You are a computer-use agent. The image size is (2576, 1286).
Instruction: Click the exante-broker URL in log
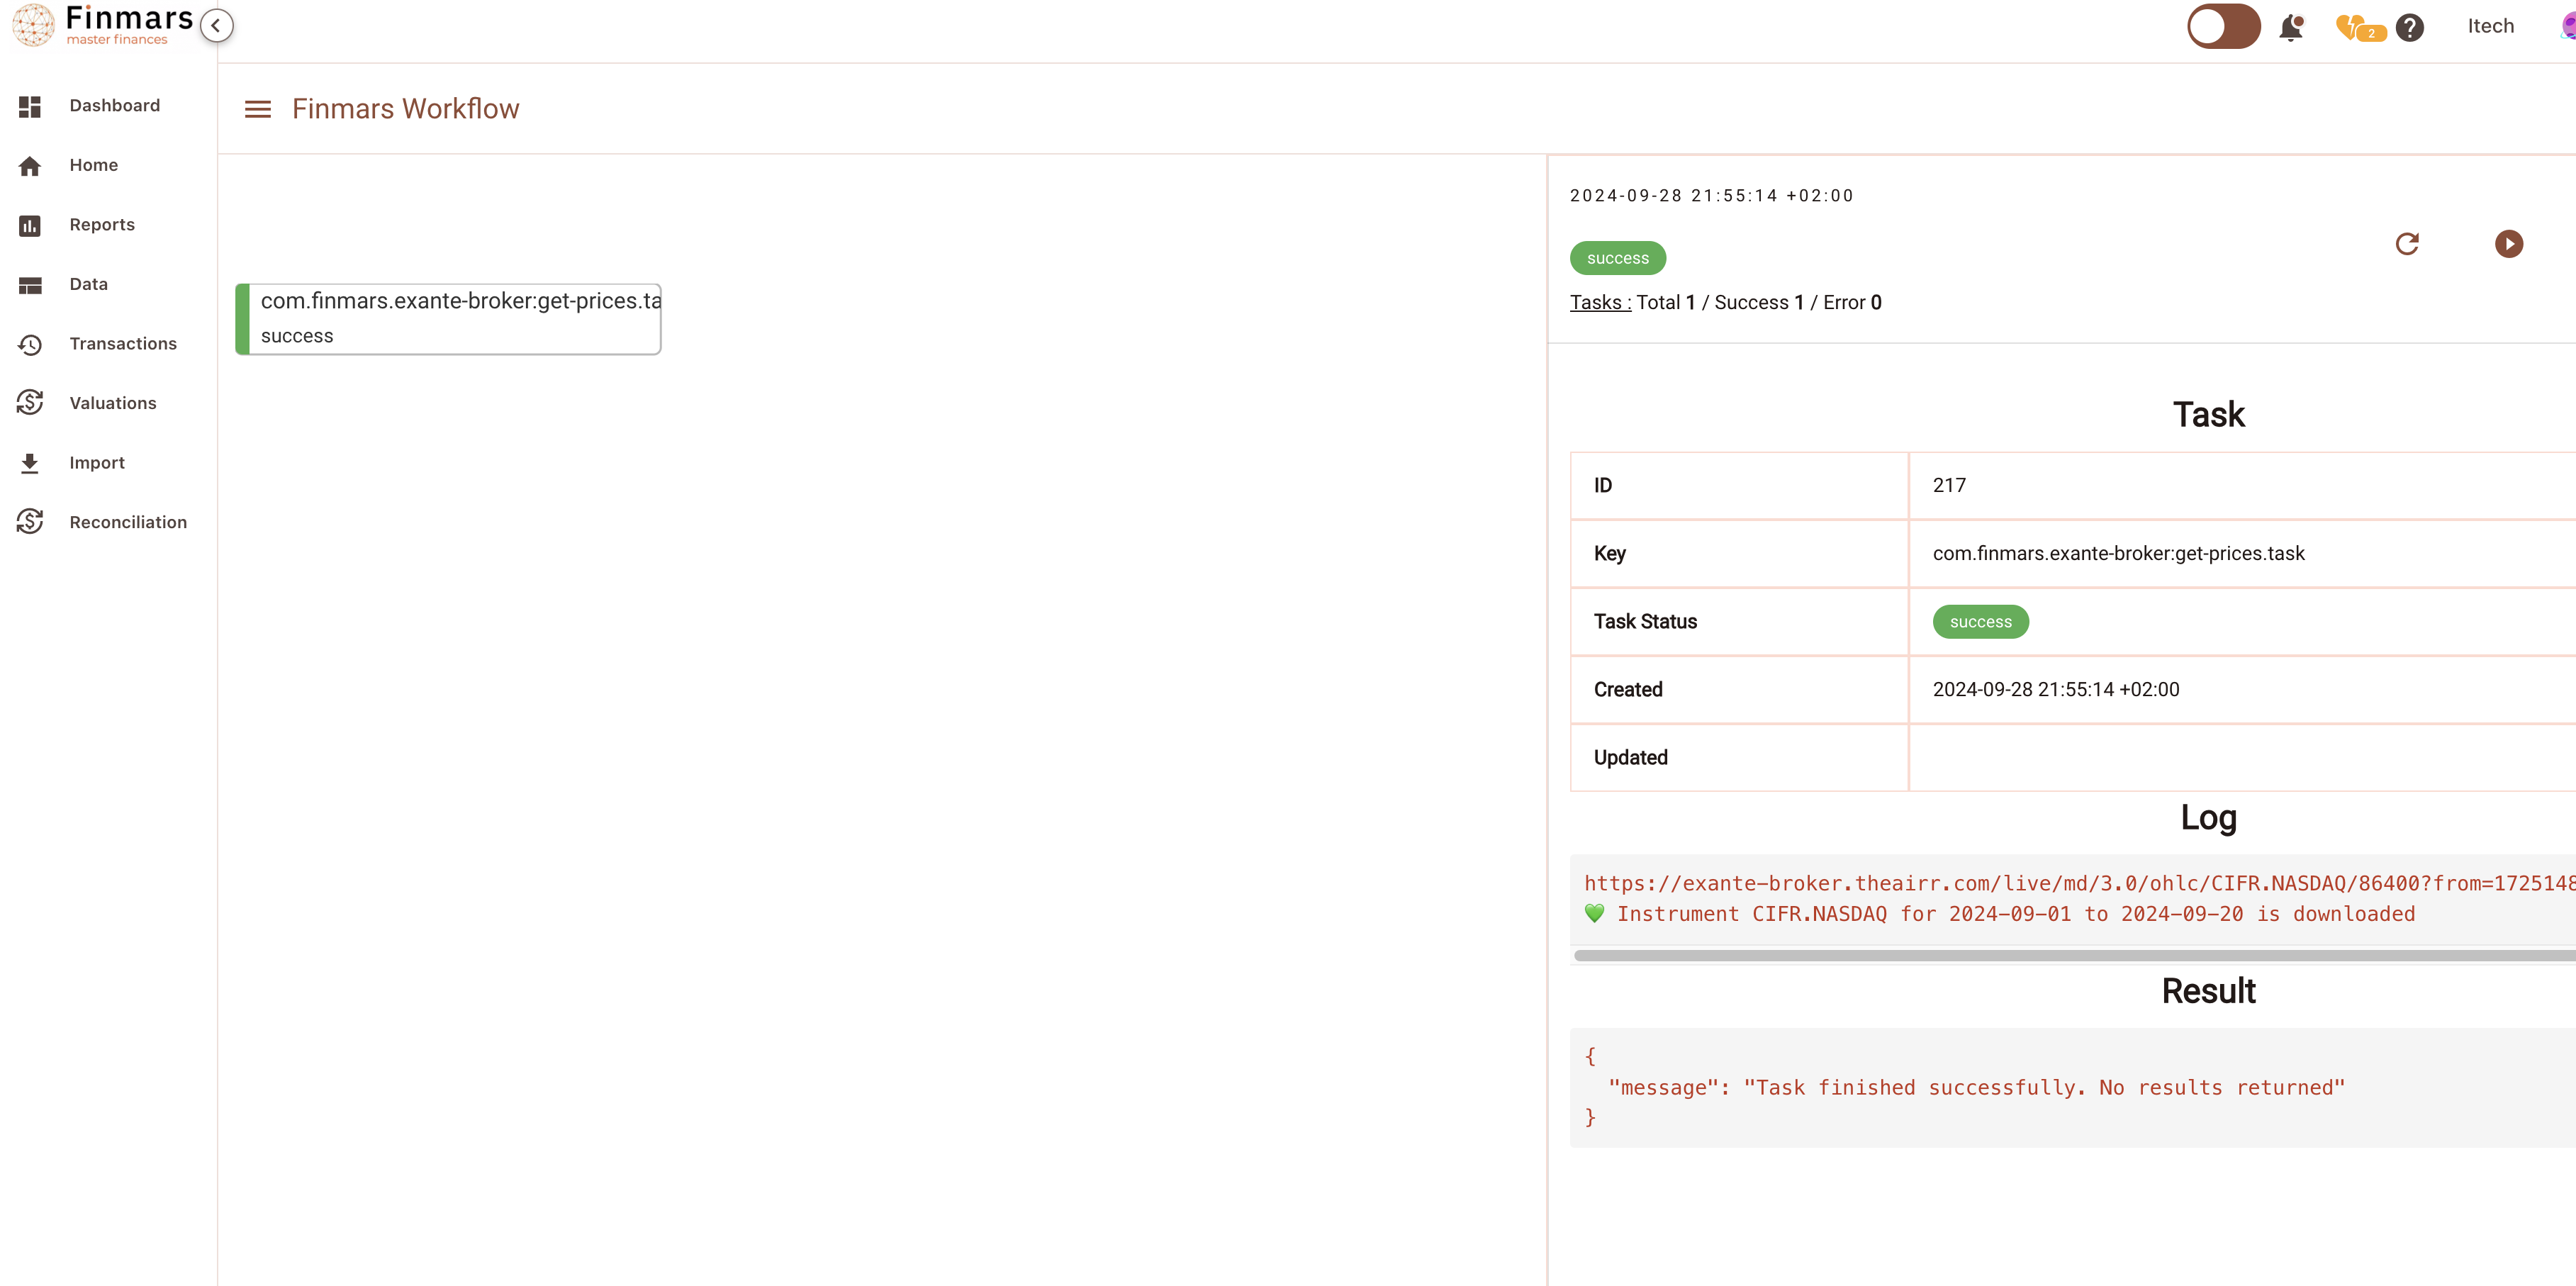point(2079,883)
